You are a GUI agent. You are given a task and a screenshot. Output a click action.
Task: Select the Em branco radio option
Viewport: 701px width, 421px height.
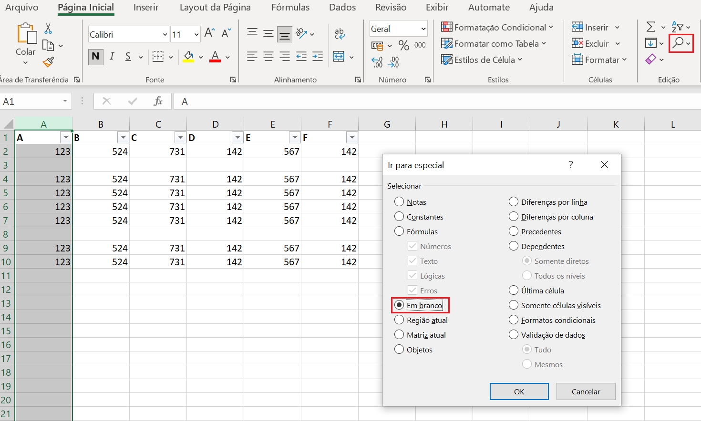click(399, 305)
